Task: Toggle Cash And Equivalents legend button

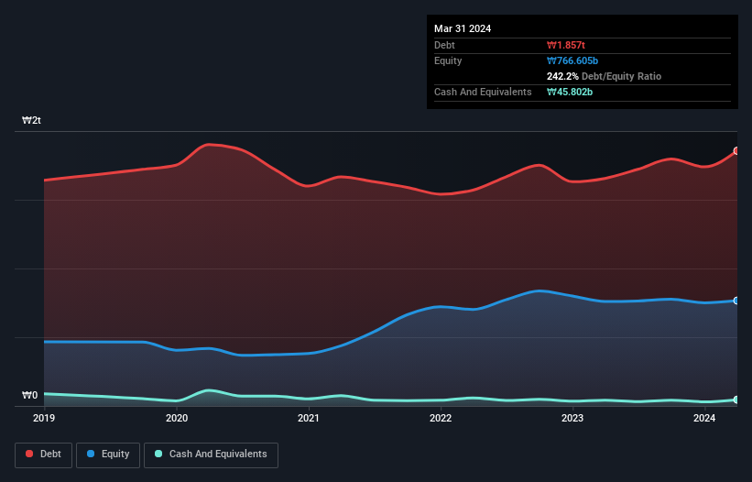Action: (x=211, y=455)
